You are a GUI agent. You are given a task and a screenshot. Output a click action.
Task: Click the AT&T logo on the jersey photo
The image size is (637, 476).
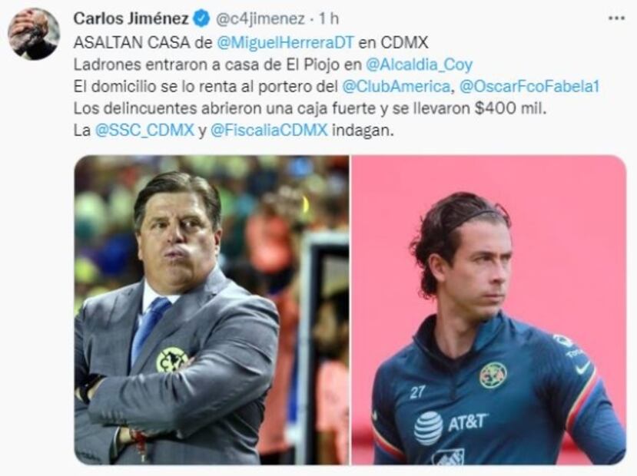451,425
